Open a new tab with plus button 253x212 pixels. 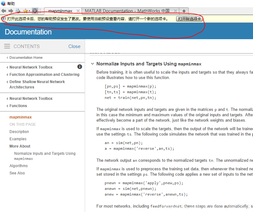184,11
